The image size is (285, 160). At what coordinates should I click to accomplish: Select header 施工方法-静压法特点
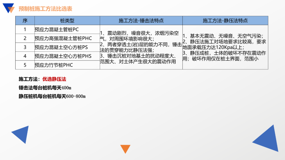coord(225,20)
